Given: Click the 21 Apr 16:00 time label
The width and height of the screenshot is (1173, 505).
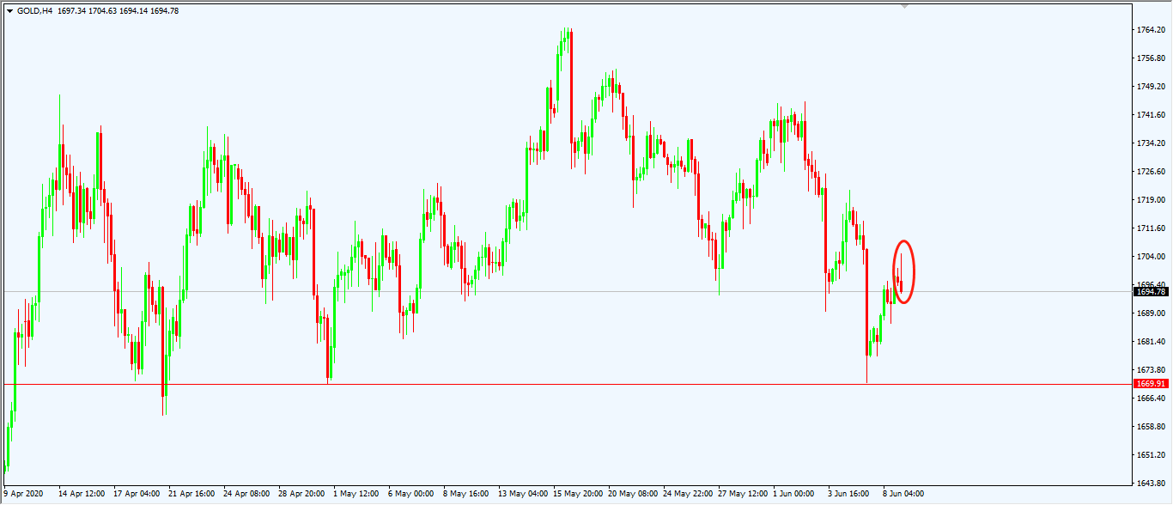Looking at the screenshot, I should point(191,494).
